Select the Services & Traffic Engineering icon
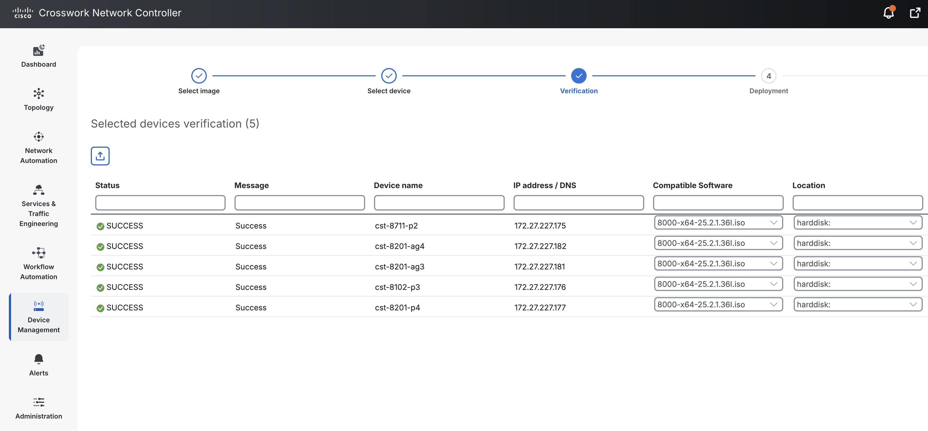928x431 pixels. tap(38, 190)
